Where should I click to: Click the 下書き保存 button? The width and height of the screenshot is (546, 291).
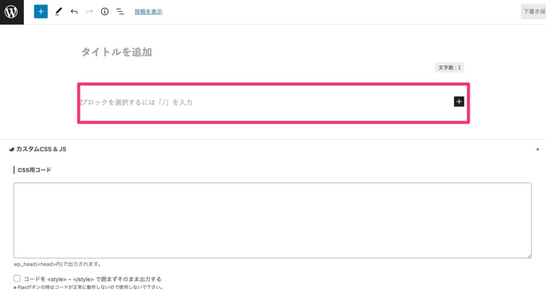click(533, 12)
